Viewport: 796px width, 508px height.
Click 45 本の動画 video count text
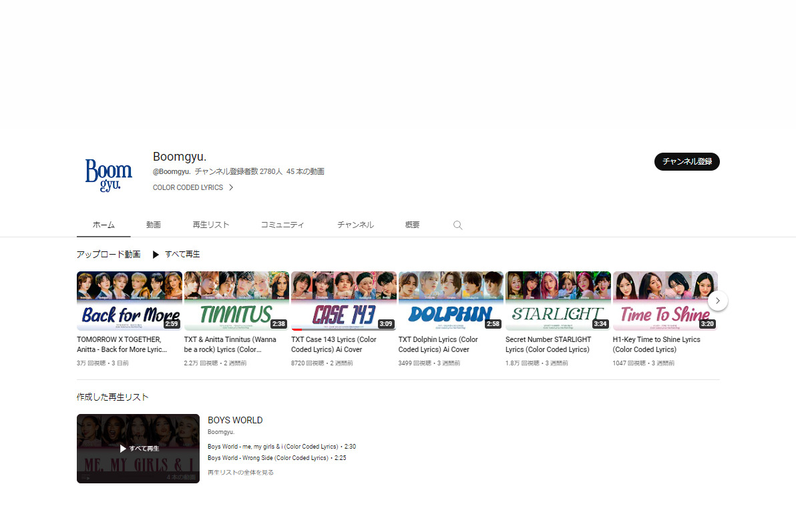305,172
